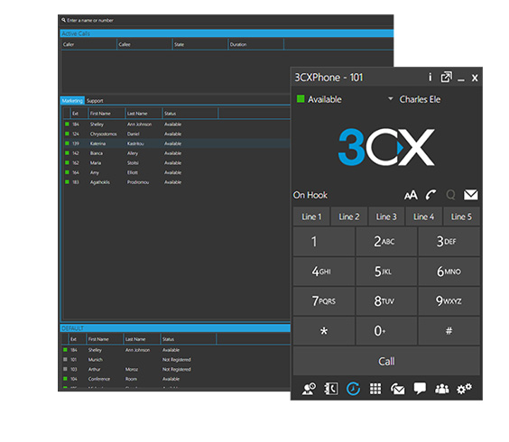Screen dimensions: 509x442
Task: Dial digit 1 on keypad
Action: click(x=324, y=242)
